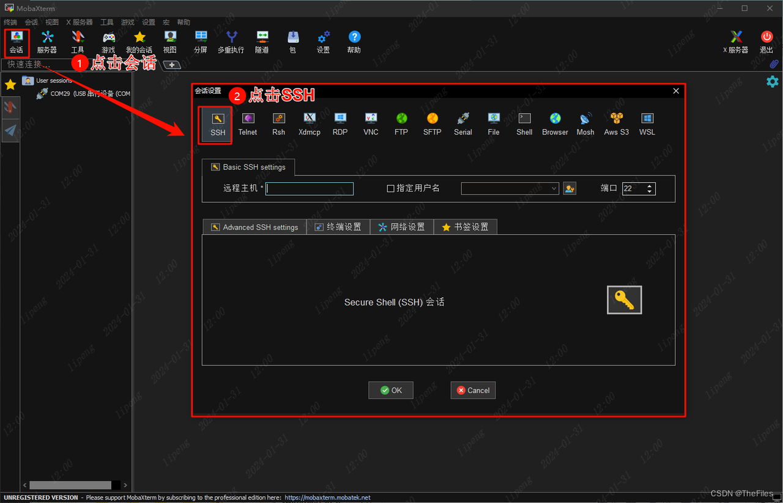The image size is (783, 503).
Task: Click the large key SSH icon
Action: (624, 299)
